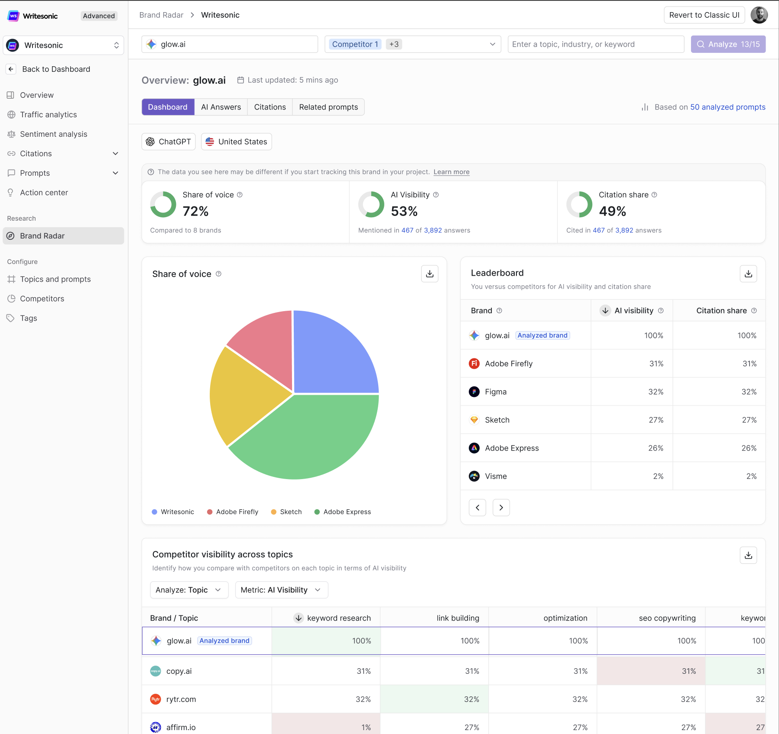Download Competitor visibility across topics data
The width and height of the screenshot is (779, 734).
748,555
